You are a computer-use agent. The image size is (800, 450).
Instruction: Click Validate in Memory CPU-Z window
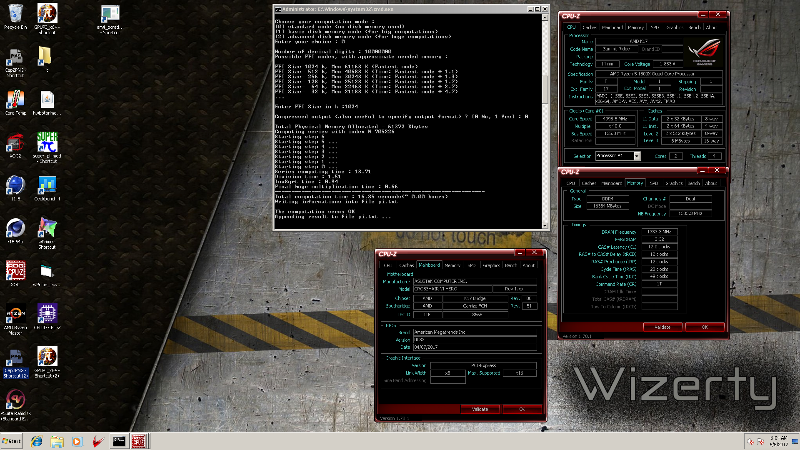pos(662,327)
